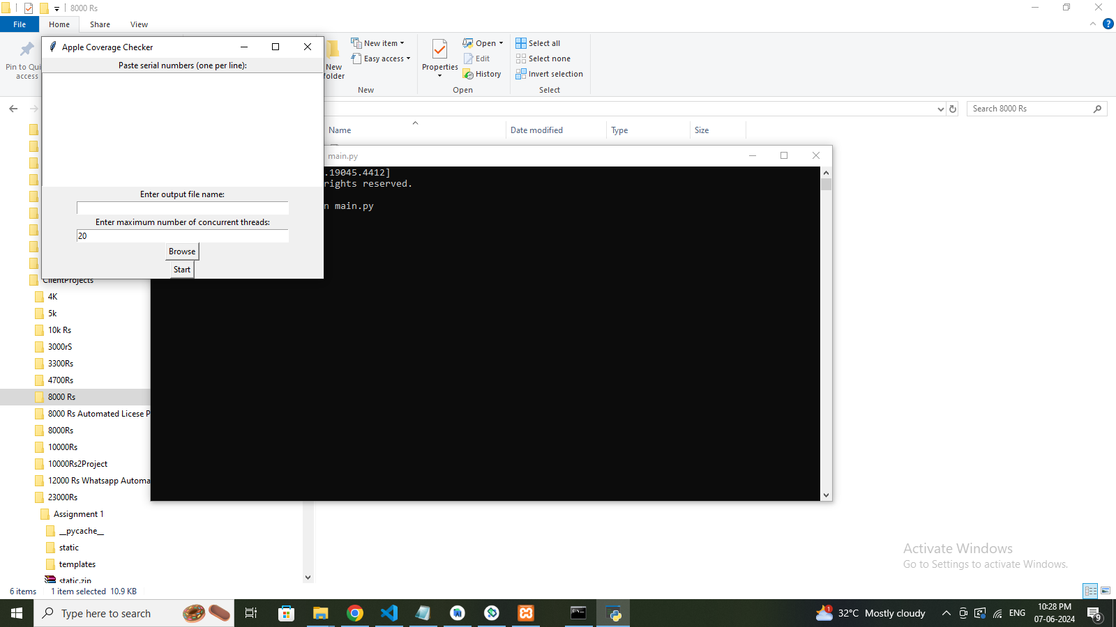This screenshot has width=1116, height=627.
Task: Select the 10000Rs2Project folder in tree
Action: point(77,464)
